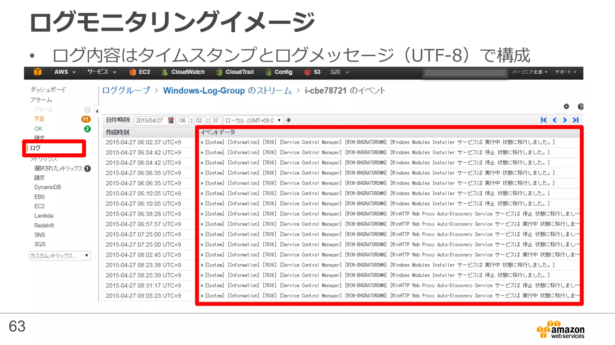Go to previous page of events
Viewport: 615px width, 345px height.
pos(555,120)
